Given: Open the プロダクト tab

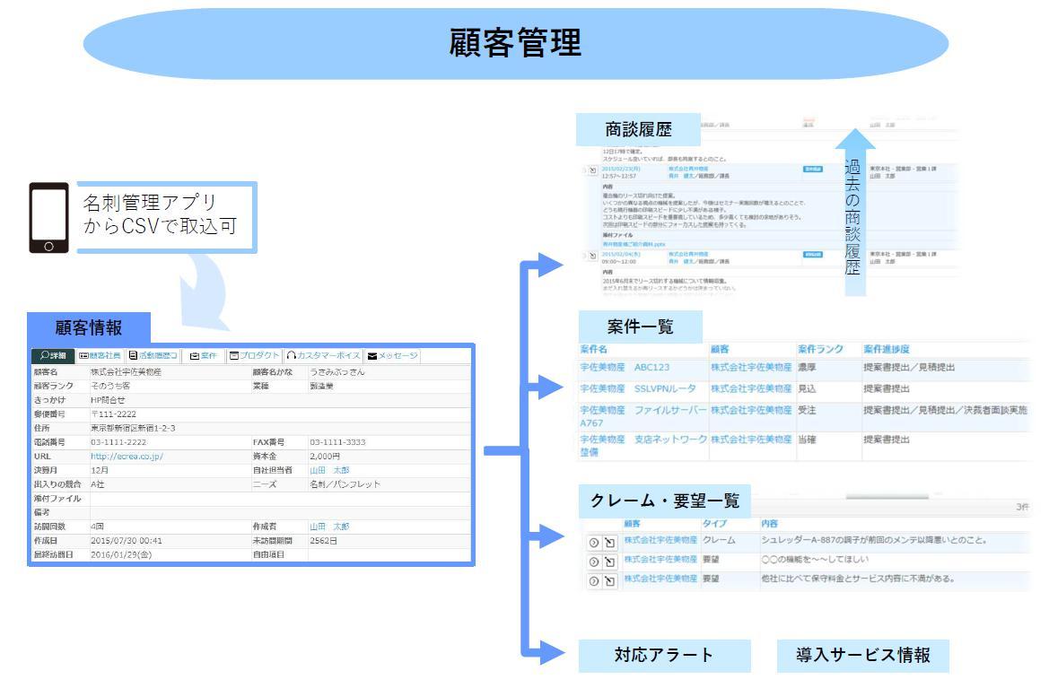Looking at the screenshot, I should [255, 356].
